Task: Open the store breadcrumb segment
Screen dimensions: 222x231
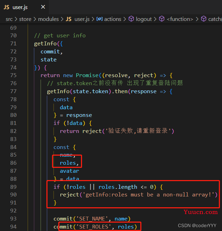Action: [x=25, y=19]
